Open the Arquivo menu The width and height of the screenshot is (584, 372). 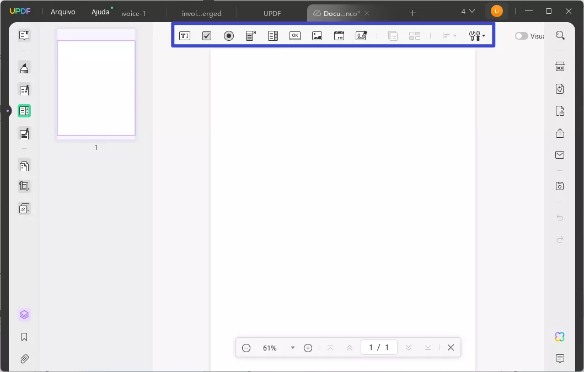(x=63, y=12)
